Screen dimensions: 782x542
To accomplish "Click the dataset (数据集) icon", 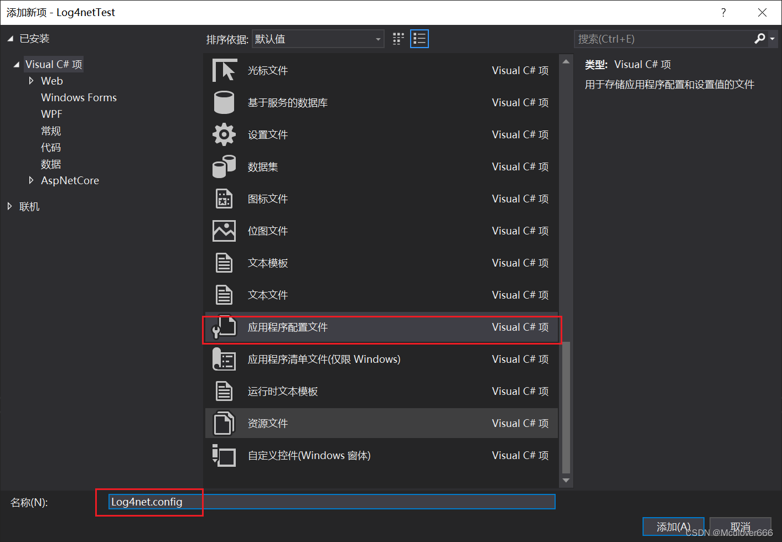I will pyautogui.click(x=224, y=166).
